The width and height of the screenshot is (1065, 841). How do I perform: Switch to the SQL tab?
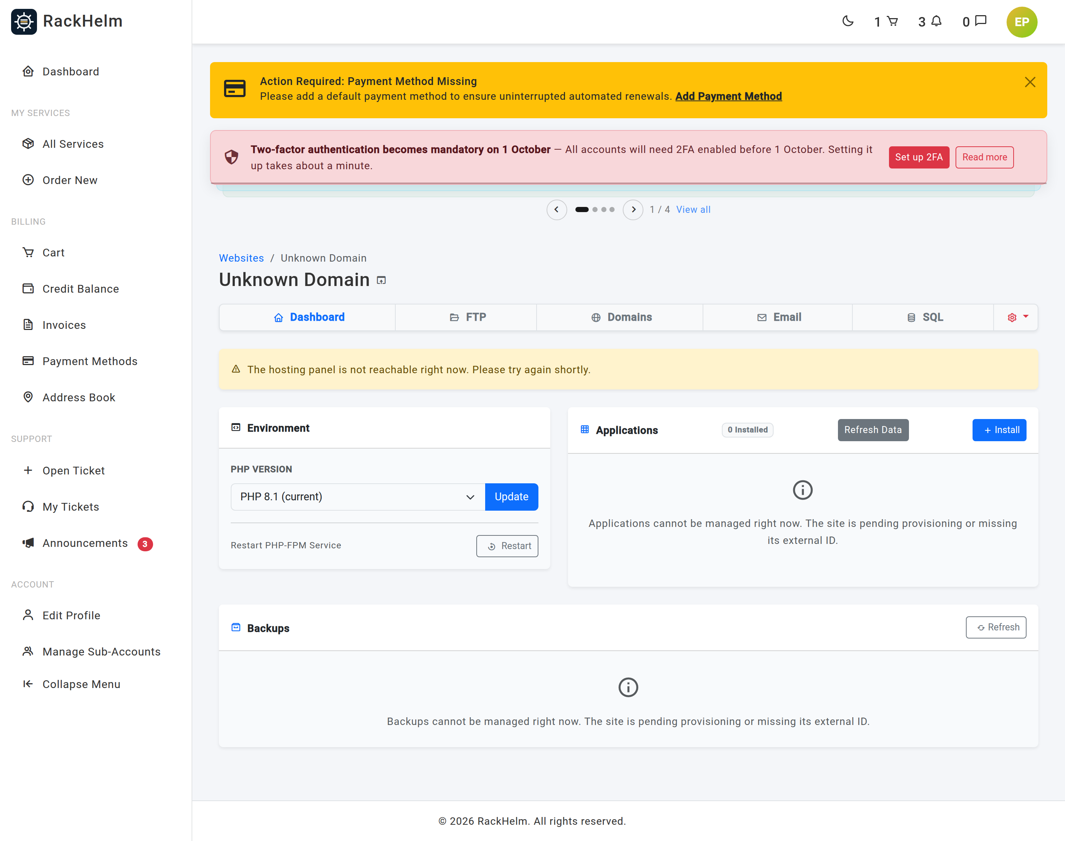923,317
